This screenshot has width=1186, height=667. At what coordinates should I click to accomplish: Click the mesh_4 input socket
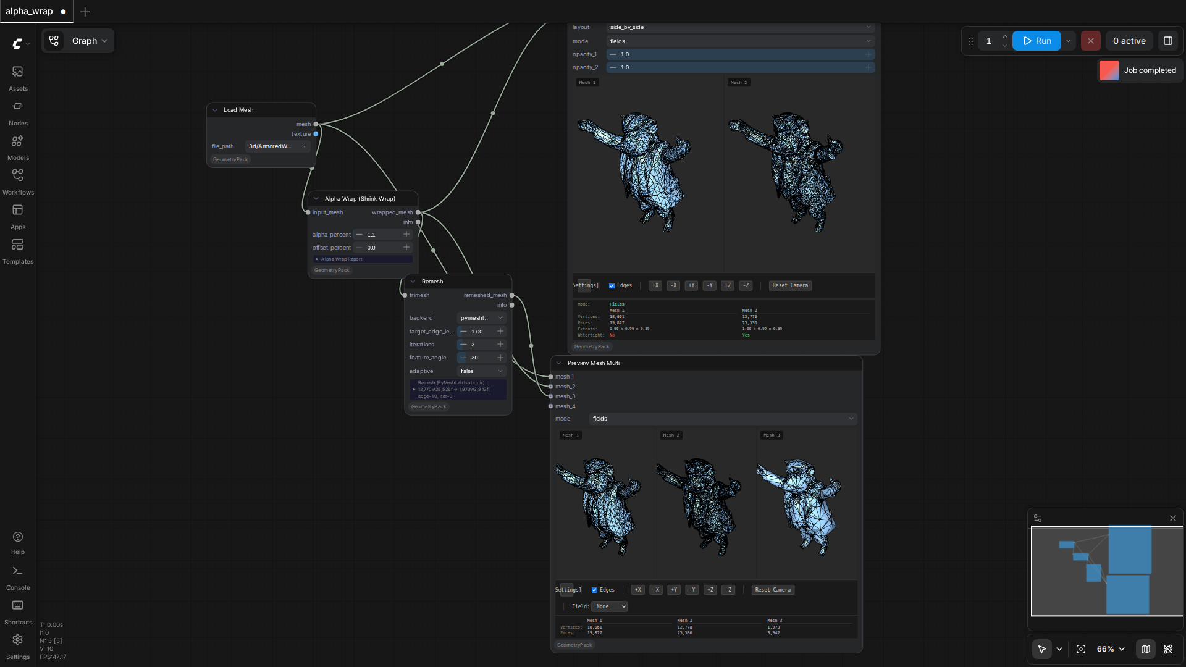(550, 406)
